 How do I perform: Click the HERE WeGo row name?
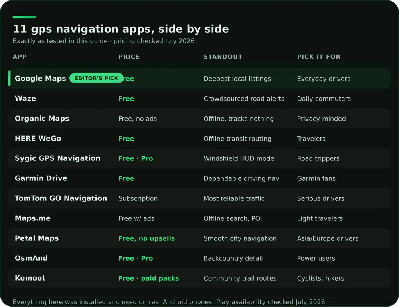click(x=38, y=139)
